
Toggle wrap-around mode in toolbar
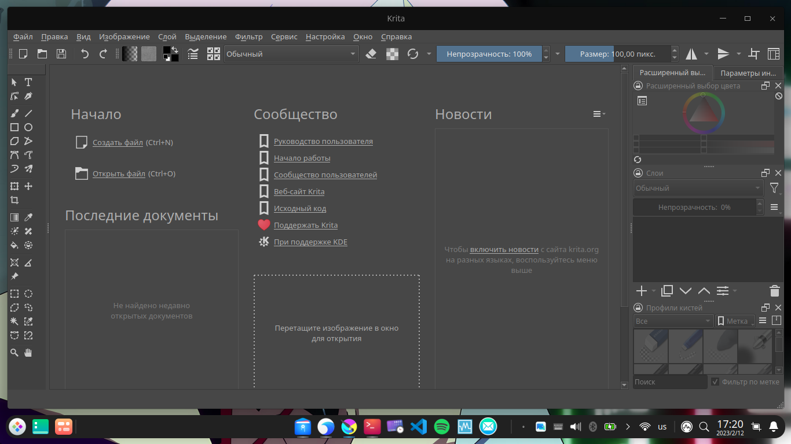click(754, 54)
